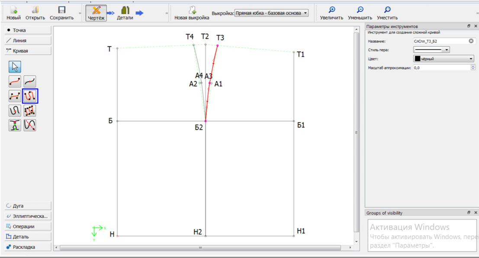This screenshot has width=479, height=258.
Task: Open a file using the Открыть icon
Action: click(35, 13)
